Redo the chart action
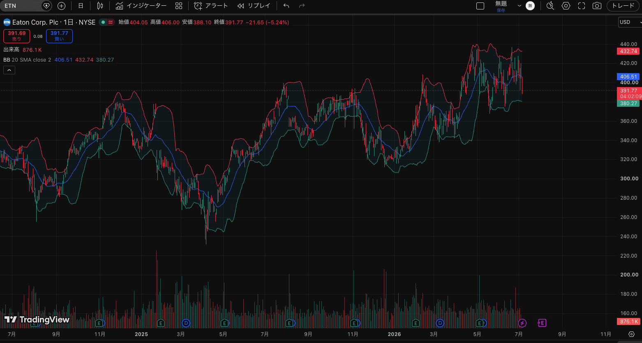This screenshot has height=343, width=642. point(302,6)
